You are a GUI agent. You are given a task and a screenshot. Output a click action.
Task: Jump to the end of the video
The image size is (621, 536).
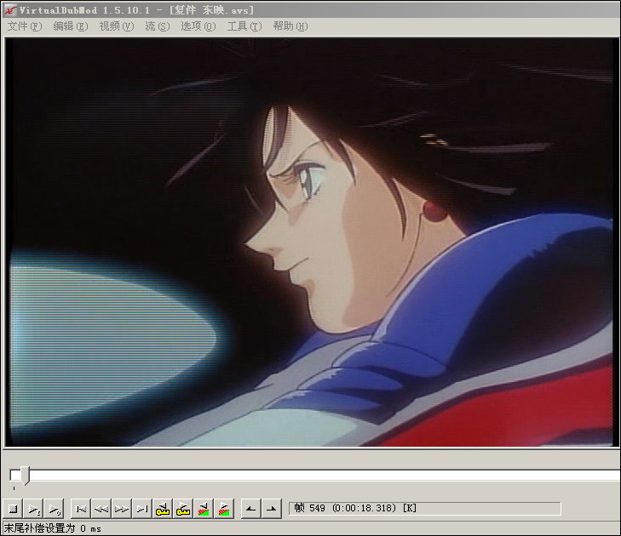tap(141, 509)
